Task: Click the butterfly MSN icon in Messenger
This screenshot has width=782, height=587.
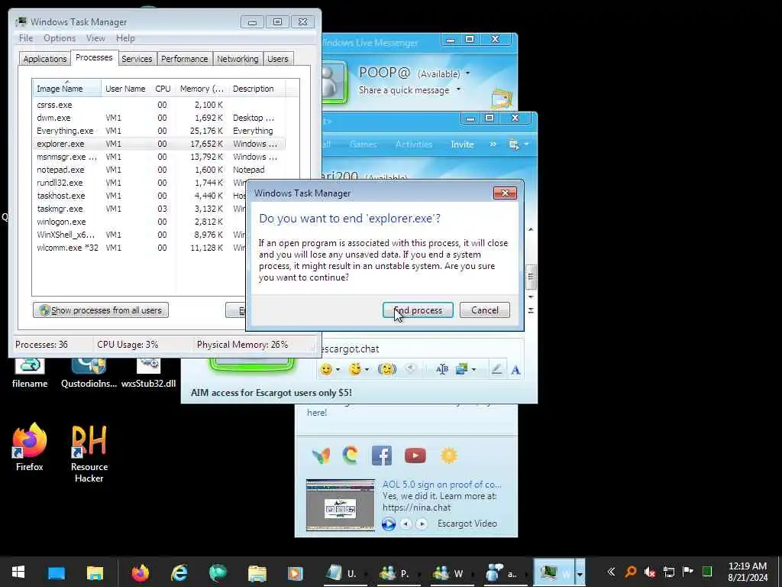Action: pyautogui.click(x=321, y=456)
